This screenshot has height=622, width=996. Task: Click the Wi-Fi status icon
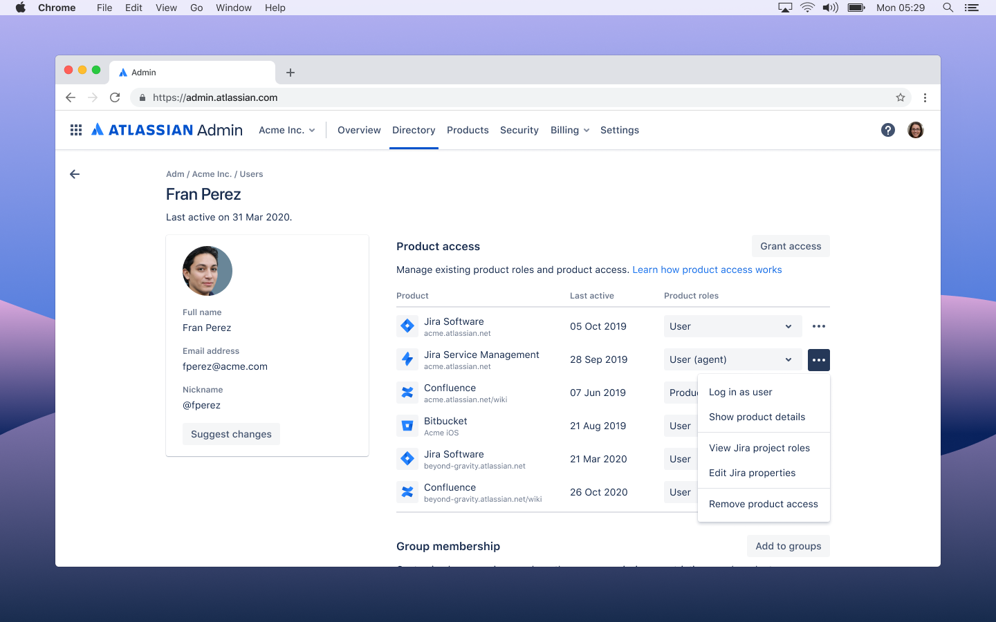(807, 8)
